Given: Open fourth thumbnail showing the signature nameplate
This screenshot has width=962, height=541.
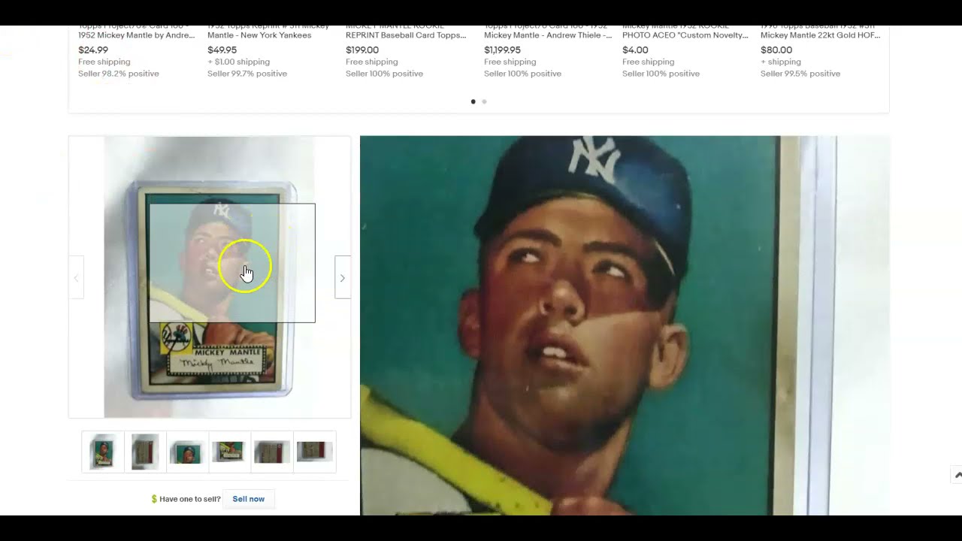Looking at the screenshot, I should coord(229,452).
